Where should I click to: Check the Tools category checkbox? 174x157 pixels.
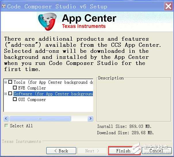tap(10, 82)
